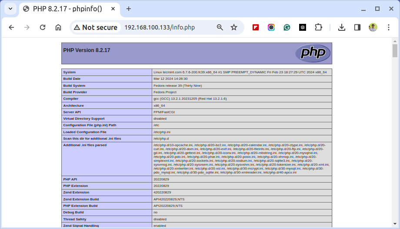Open the black square extension icon
Image resolution: width=400 pixels, height=229 pixels.
pyautogui.click(x=303, y=27)
